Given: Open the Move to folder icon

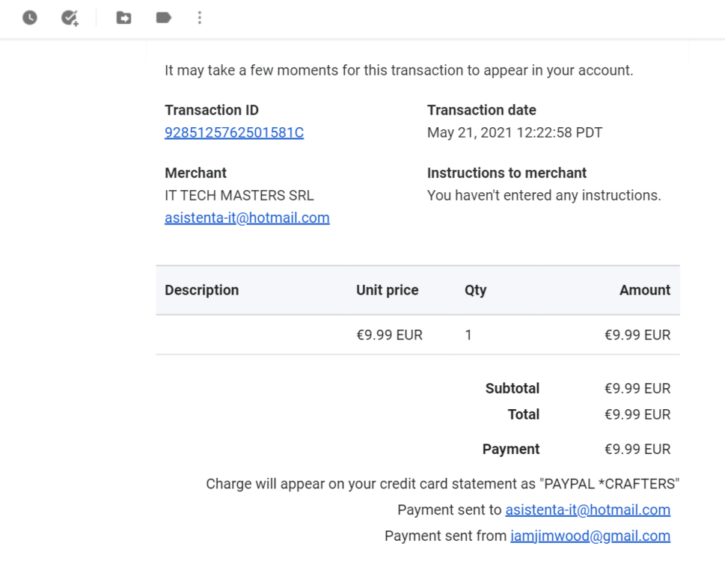Looking at the screenshot, I should point(124,17).
